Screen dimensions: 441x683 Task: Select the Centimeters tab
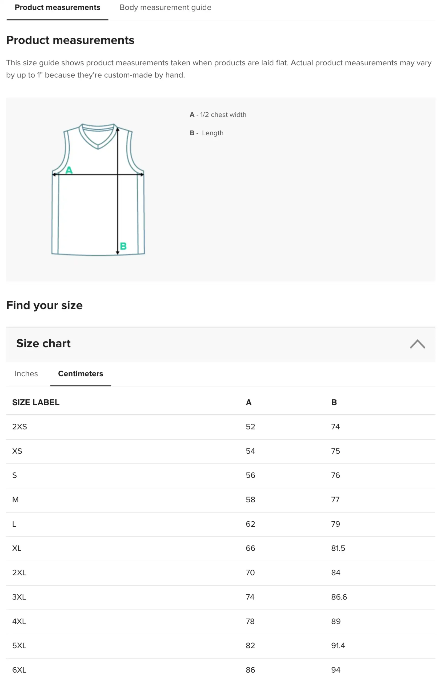pyautogui.click(x=81, y=374)
